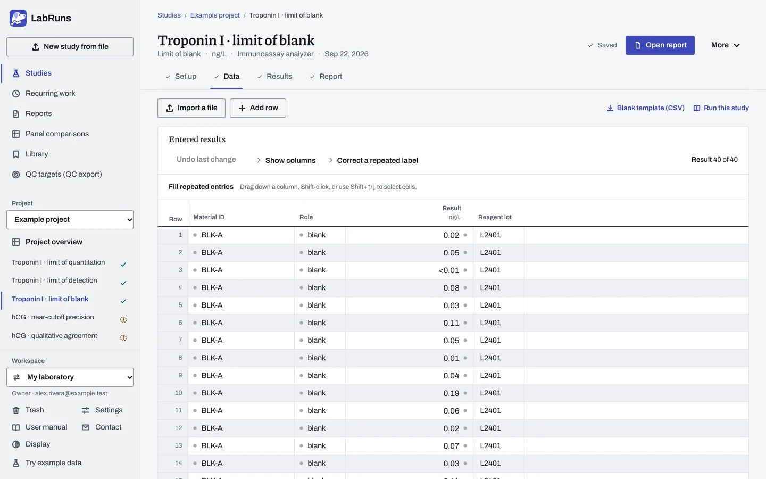This screenshot has width=766, height=479.
Task: Switch to the Results tab
Action: tap(274, 77)
